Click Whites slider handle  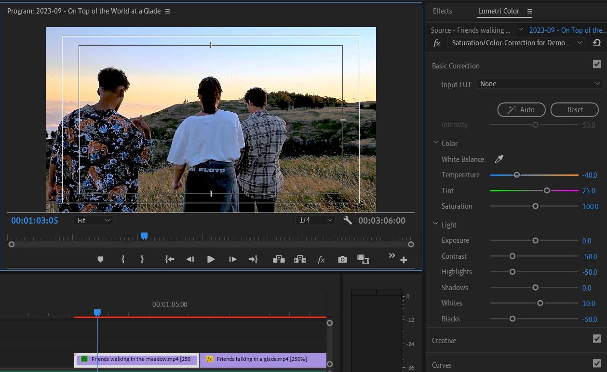(540, 303)
